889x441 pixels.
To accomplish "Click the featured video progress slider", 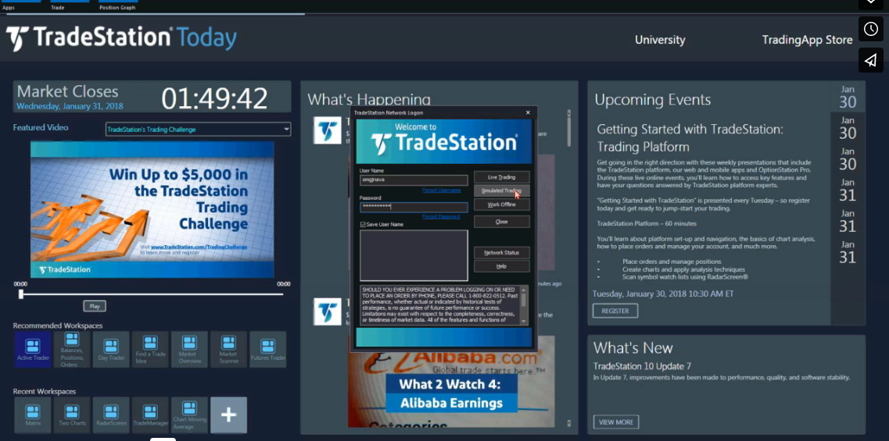I will pyautogui.click(x=152, y=293).
